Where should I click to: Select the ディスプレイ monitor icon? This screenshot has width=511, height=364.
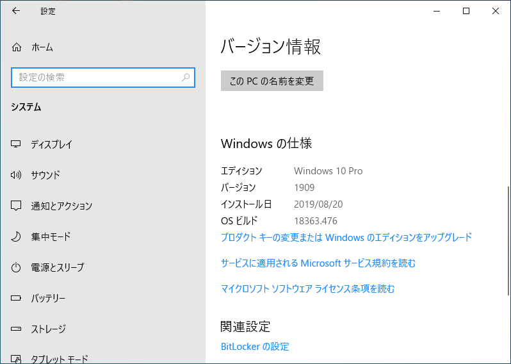[15, 144]
